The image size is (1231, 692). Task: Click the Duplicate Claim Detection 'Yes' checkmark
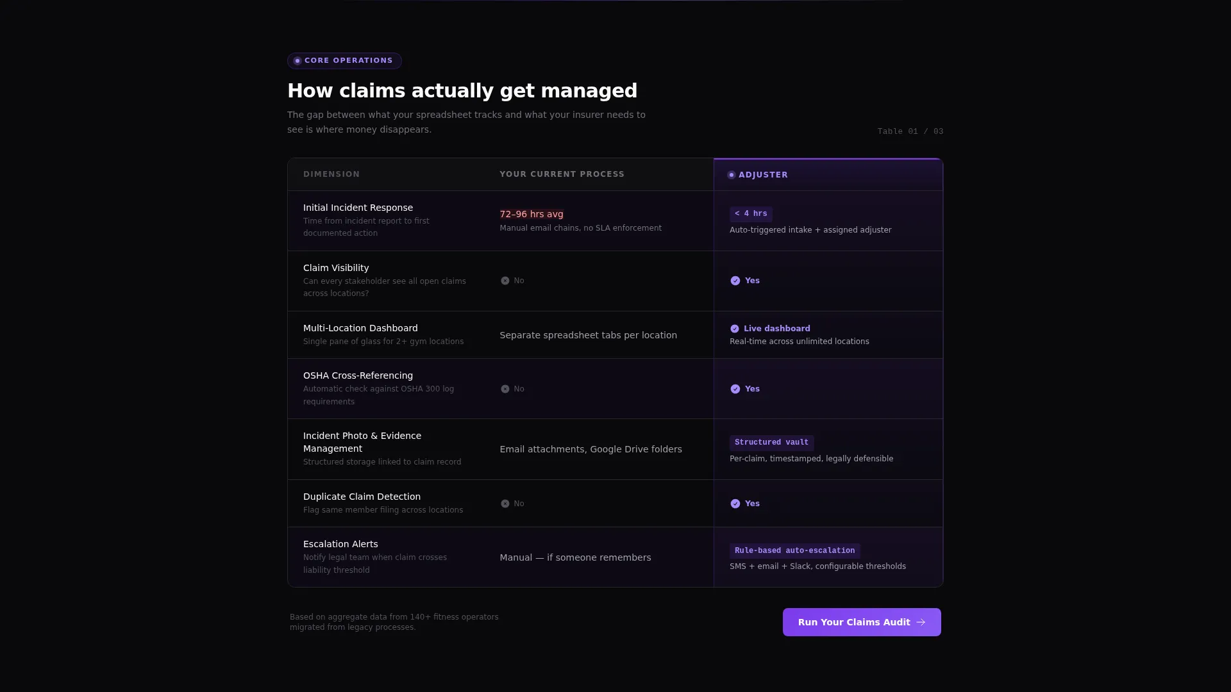(735, 504)
